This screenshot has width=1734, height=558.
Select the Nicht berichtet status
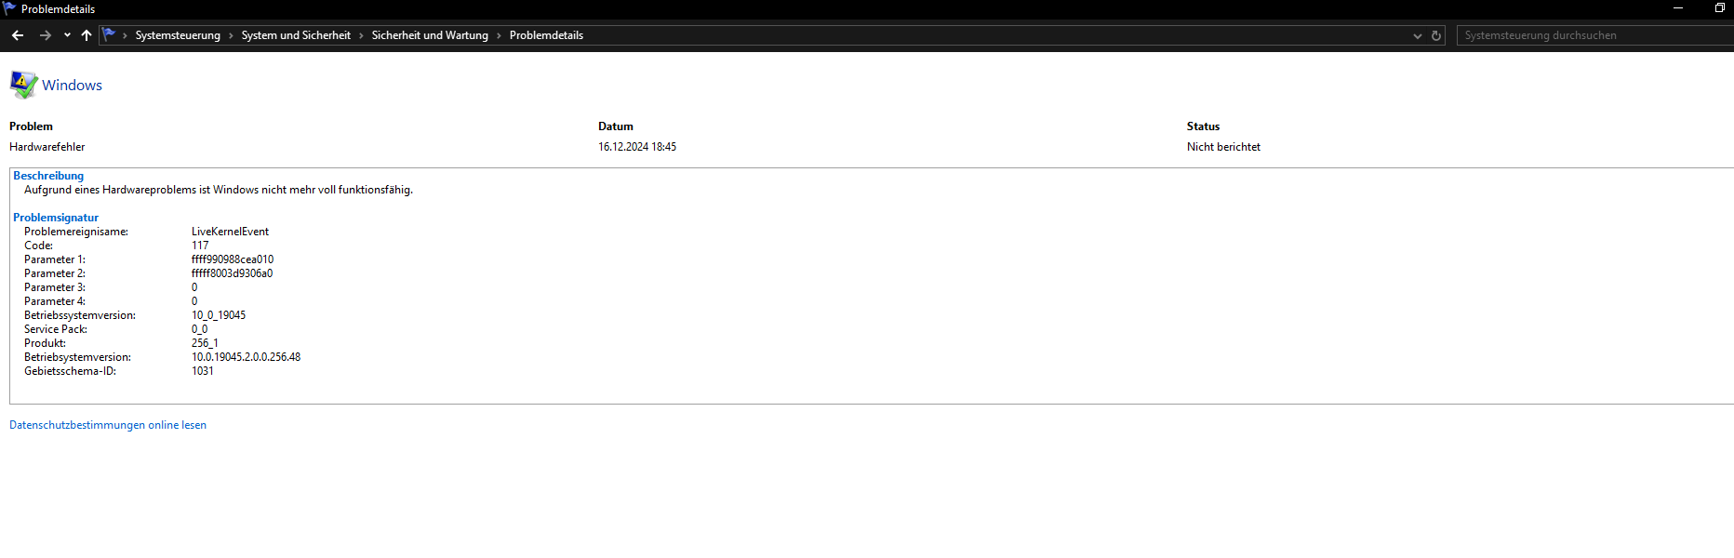click(1223, 147)
